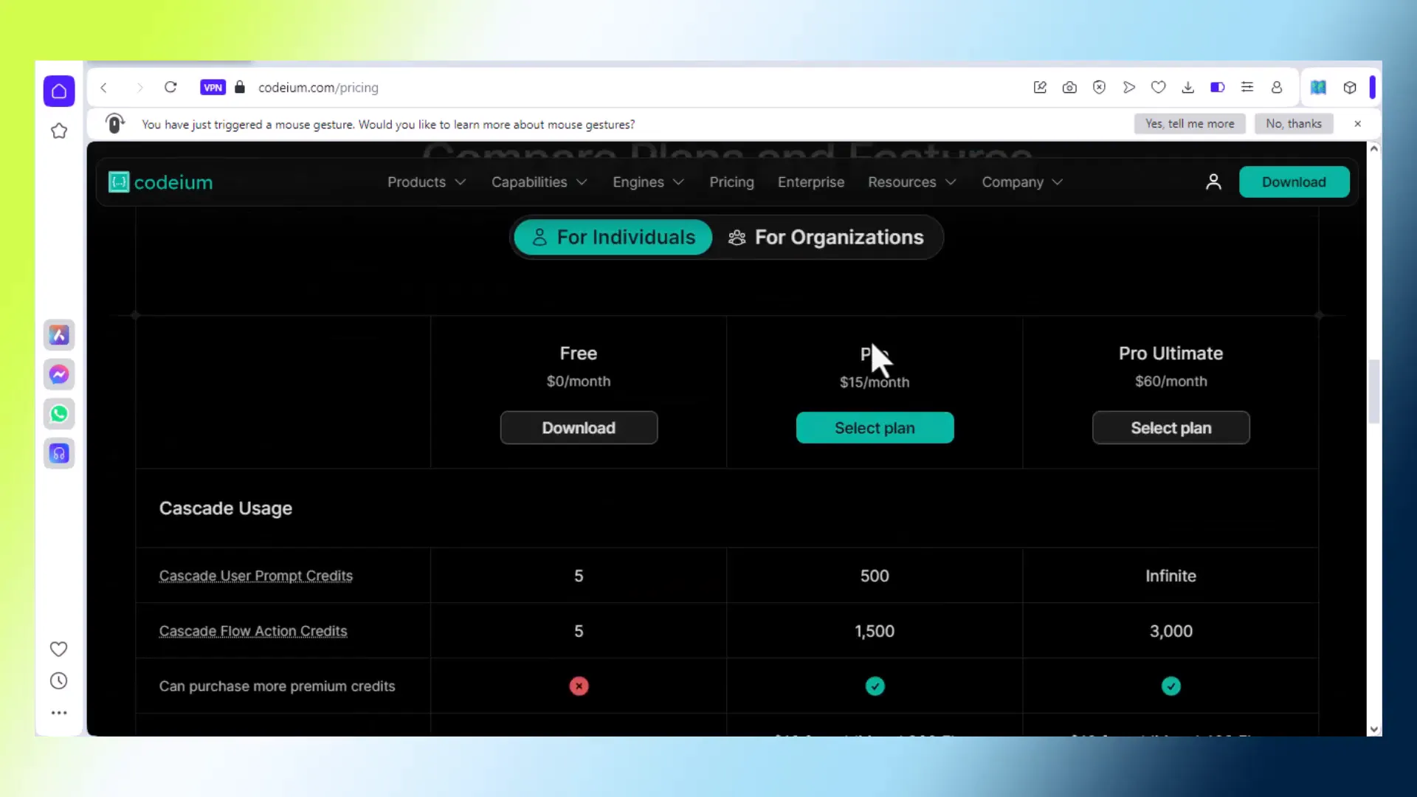The image size is (1417, 797).
Task: Open the downloads toolbar icon
Action: (1188, 87)
